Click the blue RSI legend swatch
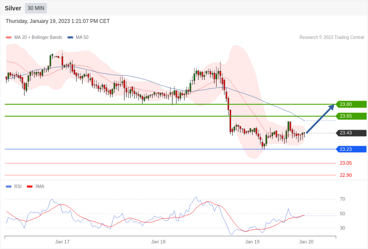The image size is (368, 249). pyautogui.click(x=9, y=186)
